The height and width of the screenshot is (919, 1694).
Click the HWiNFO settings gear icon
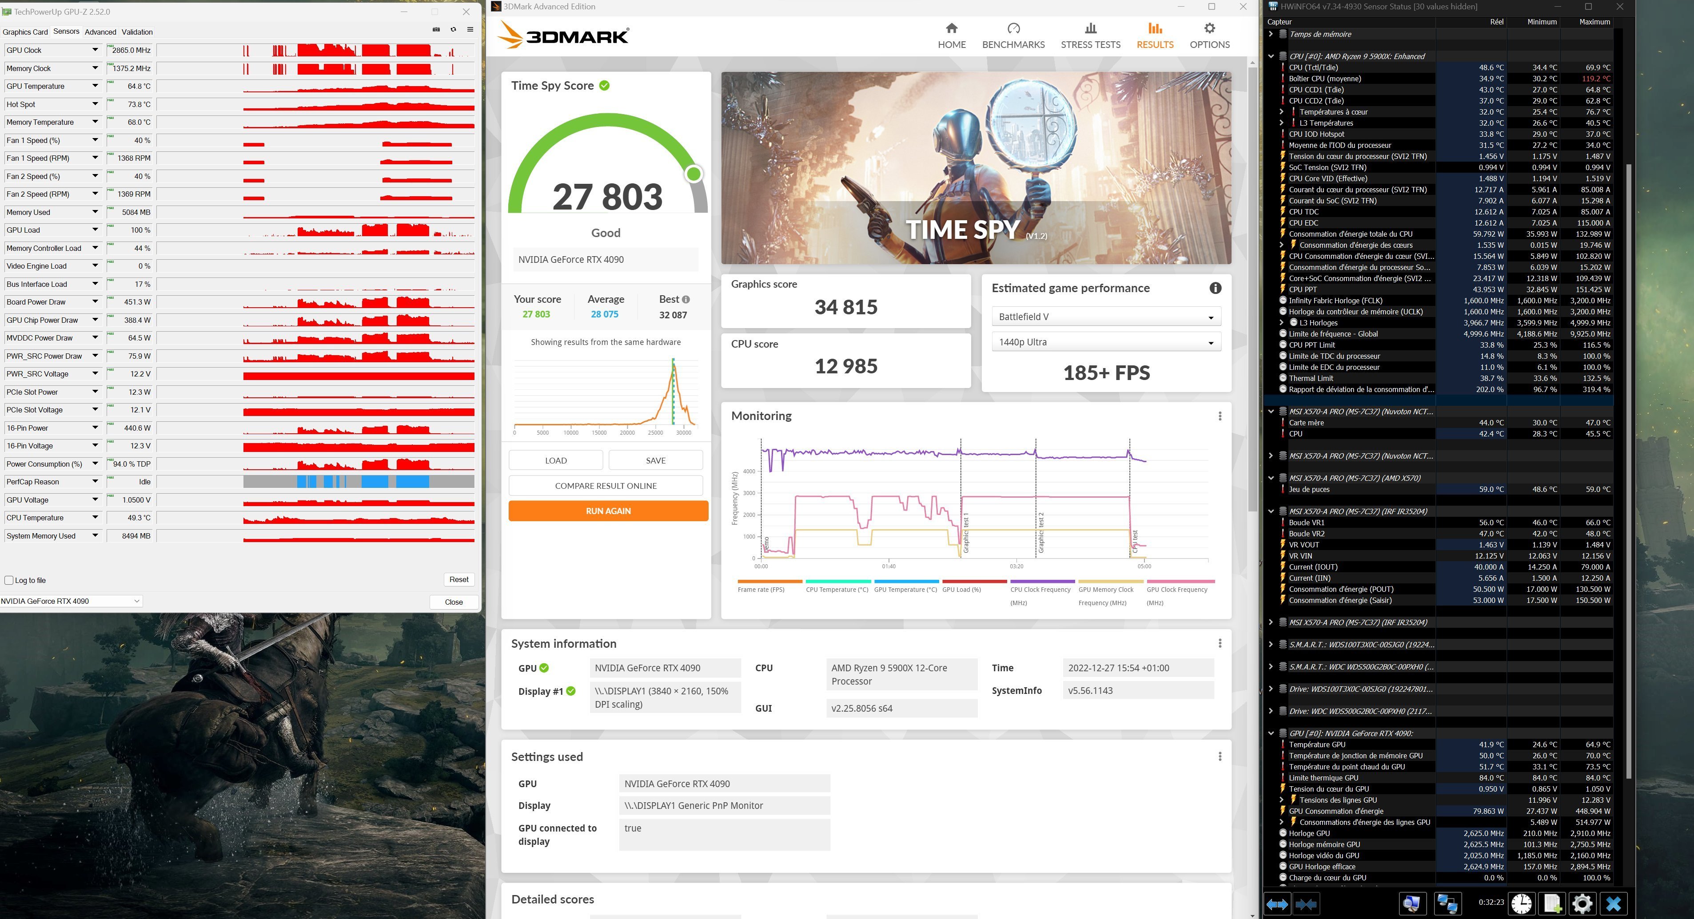(1582, 904)
